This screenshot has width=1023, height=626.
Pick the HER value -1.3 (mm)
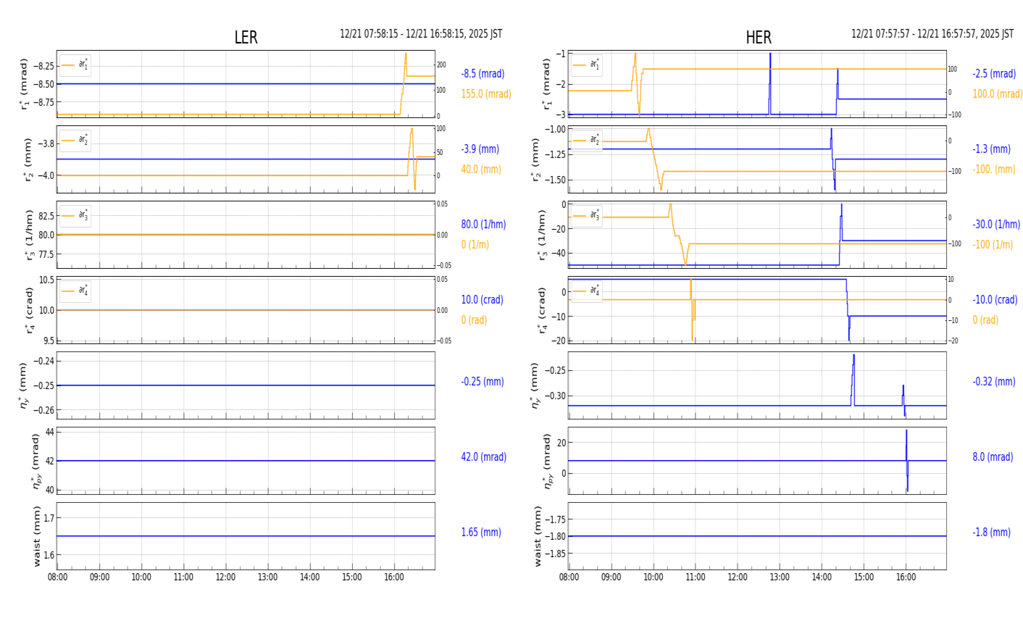click(x=992, y=149)
